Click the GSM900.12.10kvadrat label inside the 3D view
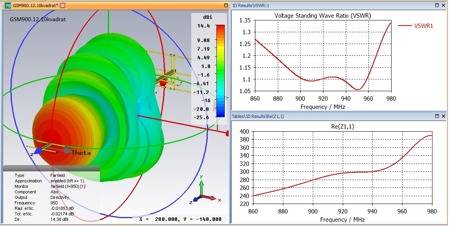The width and height of the screenshot is (449, 226). tap(38, 19)
